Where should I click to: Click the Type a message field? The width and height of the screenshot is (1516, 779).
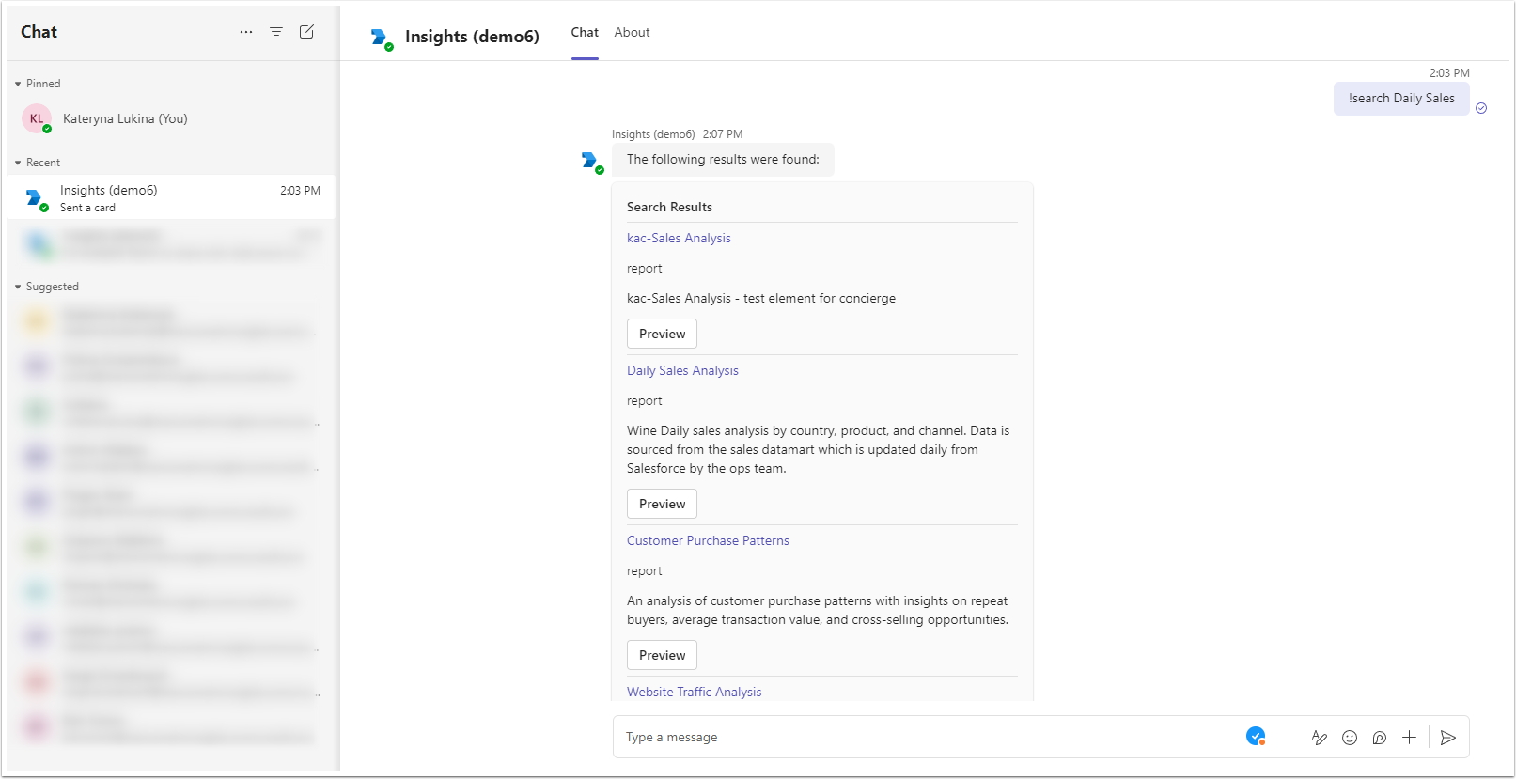pos(921,738)
